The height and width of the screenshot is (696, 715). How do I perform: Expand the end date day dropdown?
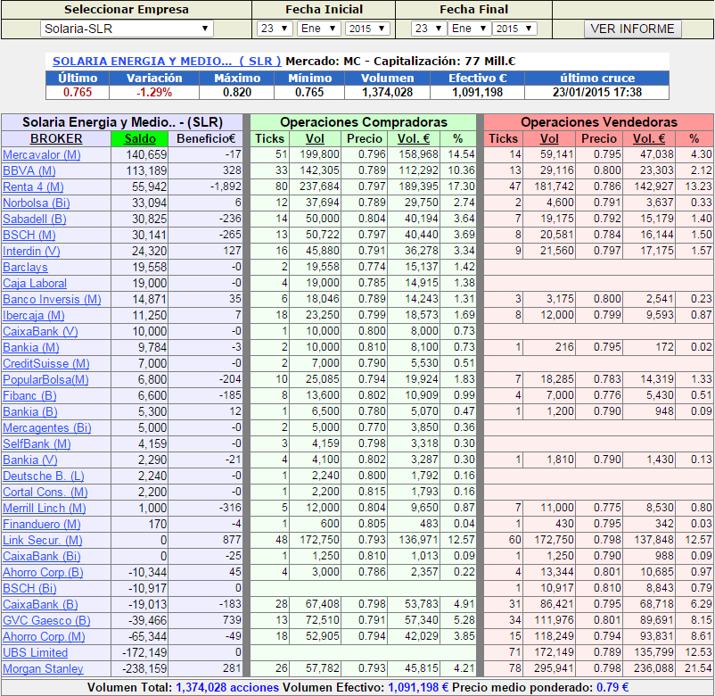[428, 29]
